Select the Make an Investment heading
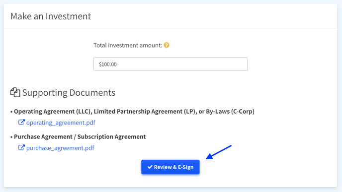The width and height of the screenshot is (342, 192). (51, 16)
